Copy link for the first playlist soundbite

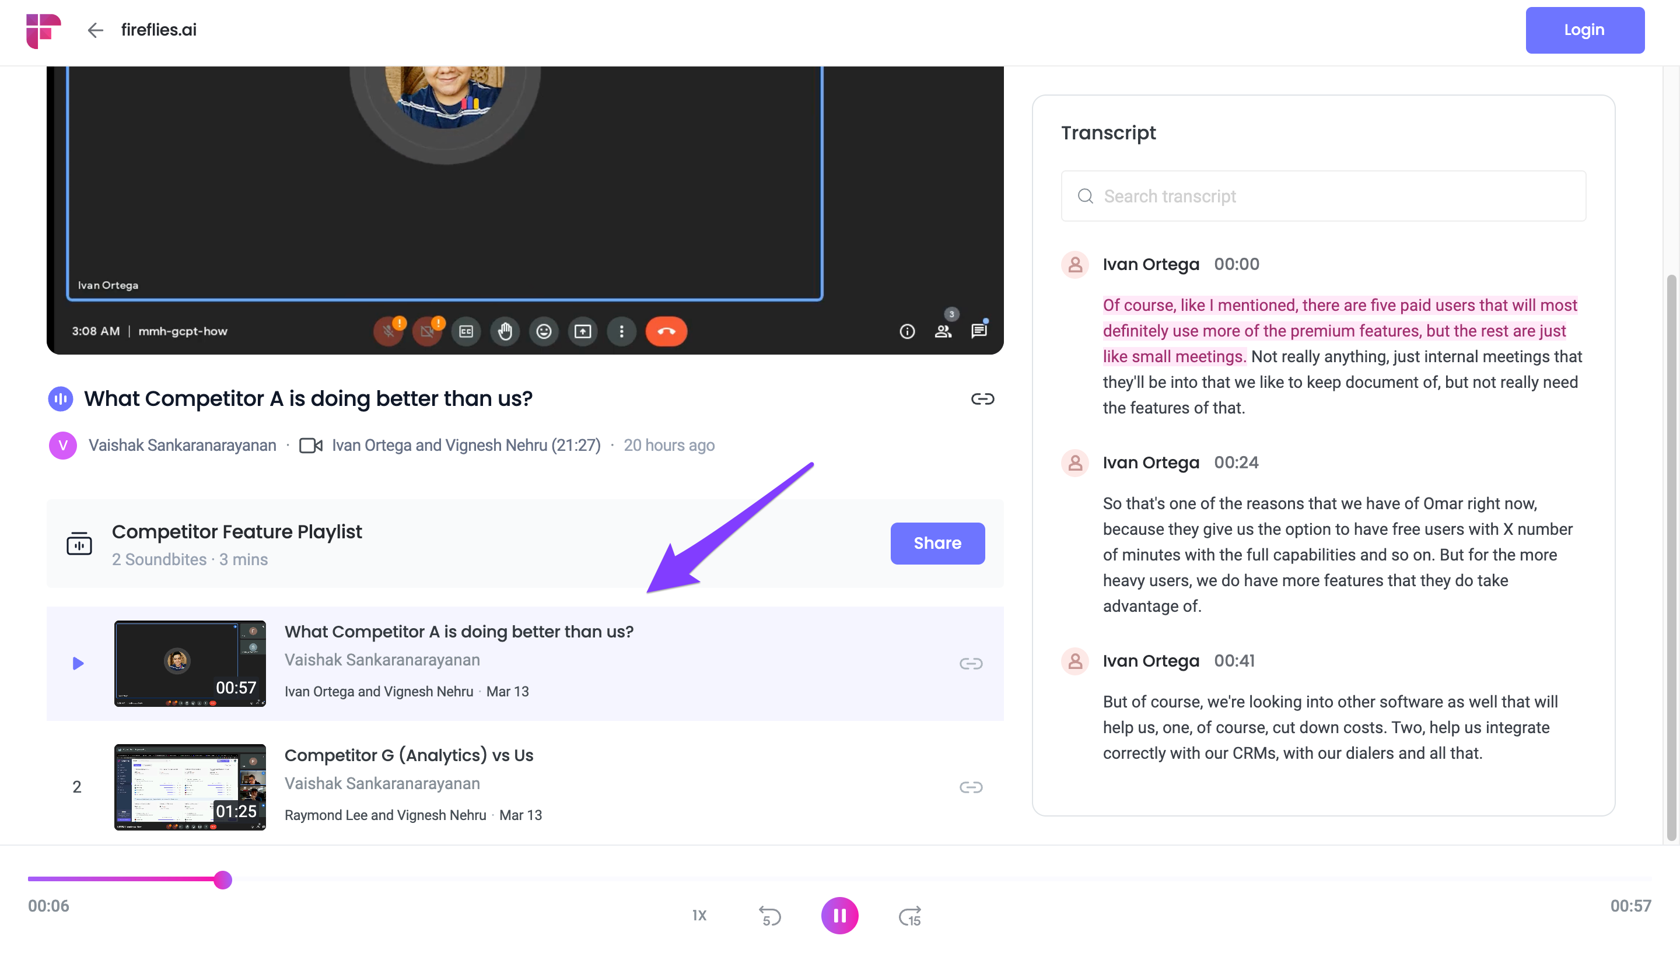tap(971, 664)
